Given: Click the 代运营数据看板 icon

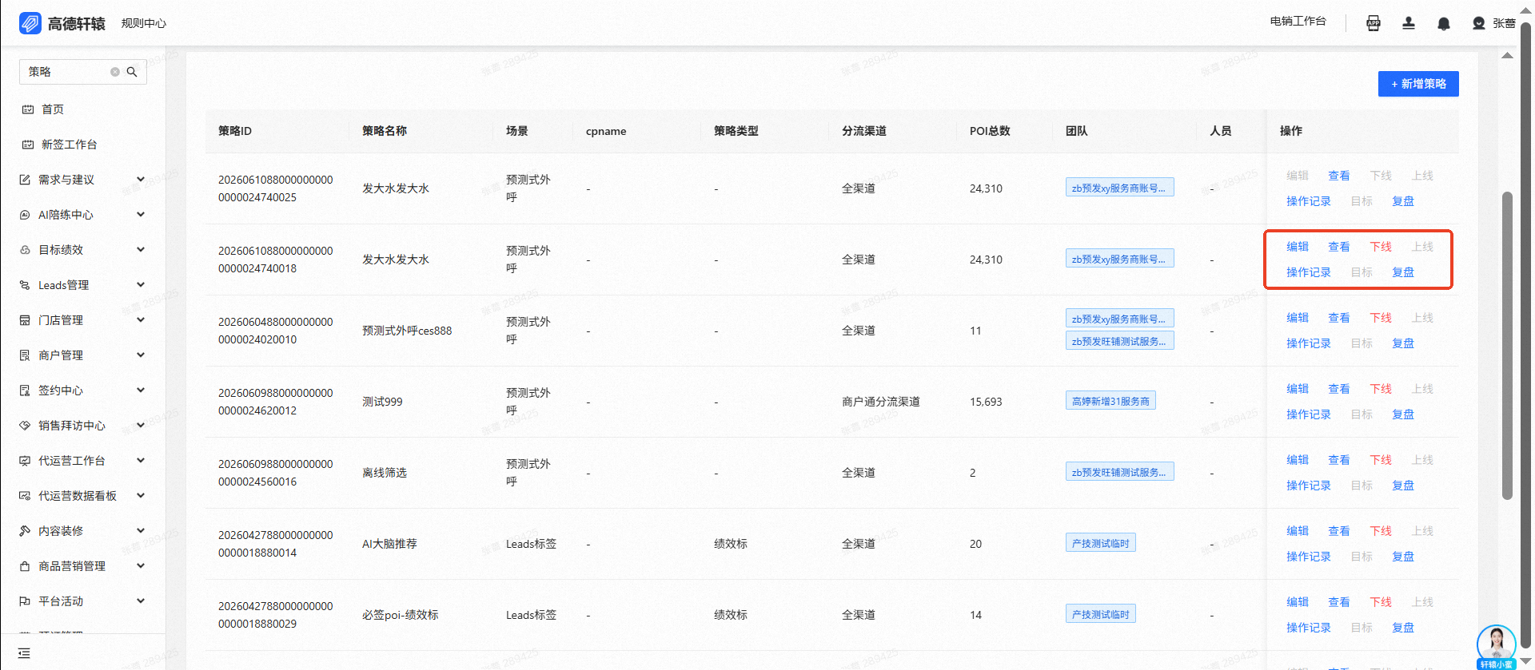Looking at the screenshot, I should 25,496.
